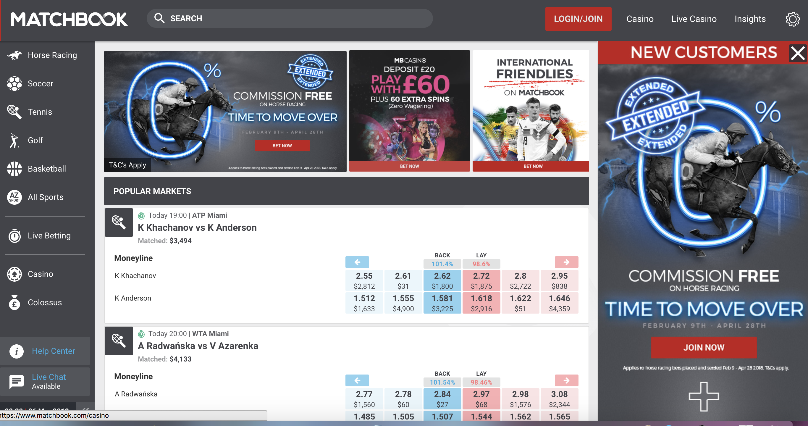Click the 98.46% lay overround cell

pyautogui.click(x=481, y=382)
